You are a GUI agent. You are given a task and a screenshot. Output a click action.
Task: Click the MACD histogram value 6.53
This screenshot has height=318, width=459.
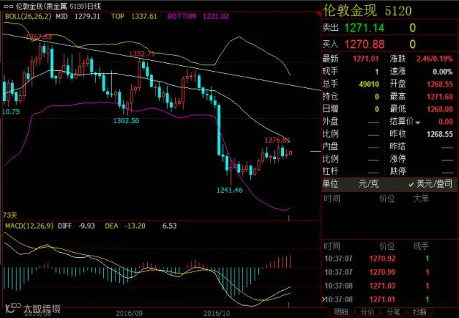169,226
